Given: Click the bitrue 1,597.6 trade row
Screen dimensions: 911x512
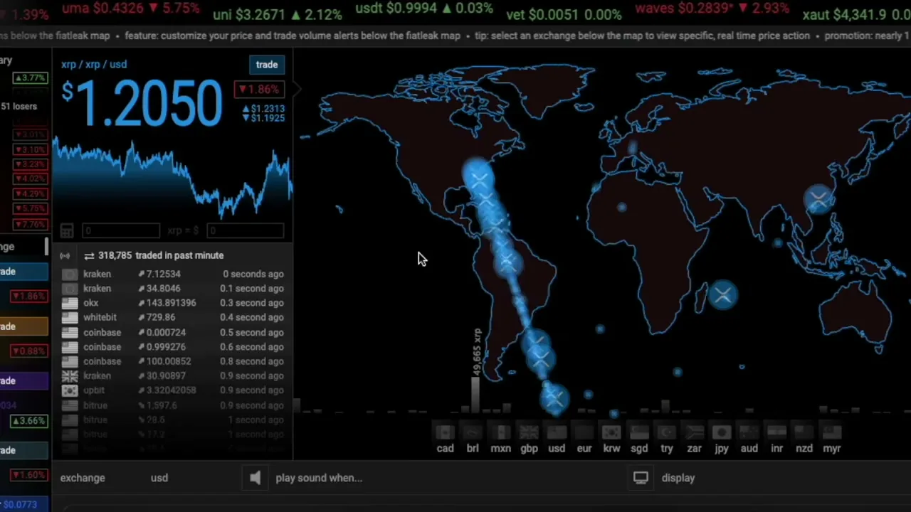Looking at the screenshot, I should [x=173, y=405].
